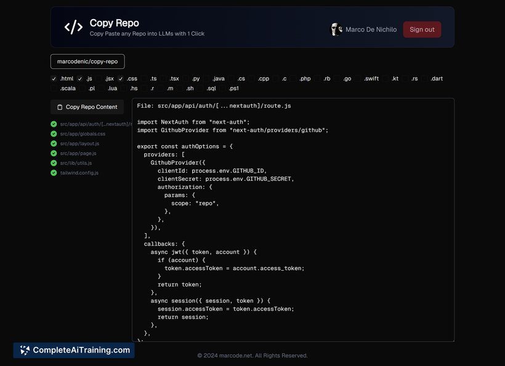505x366 pixels.
Task: Enable the .cs file type
Action: pos(231,79)
